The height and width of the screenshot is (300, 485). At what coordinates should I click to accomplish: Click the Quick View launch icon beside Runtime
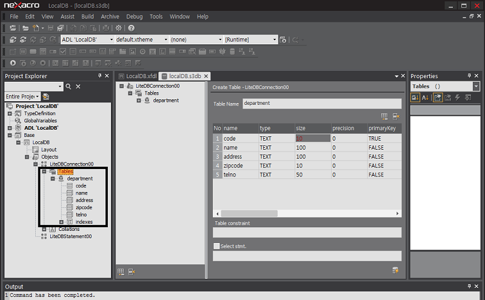pyautogui.click(x=283, y=39)
